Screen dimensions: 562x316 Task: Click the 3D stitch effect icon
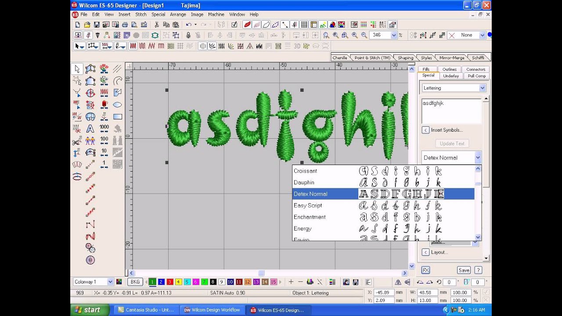point(297,46)
